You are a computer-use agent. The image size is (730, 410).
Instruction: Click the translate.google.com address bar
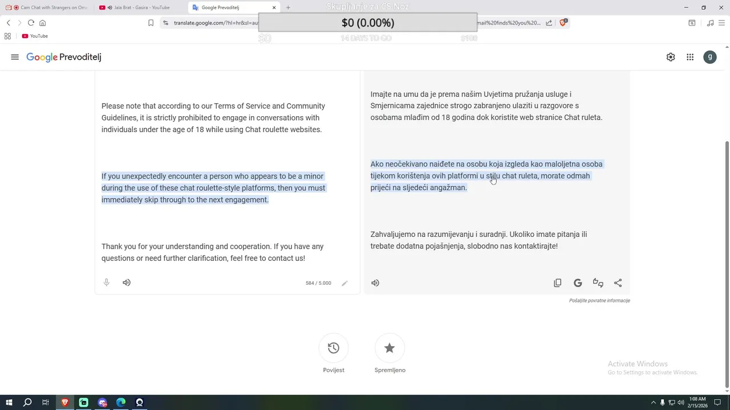356,23
